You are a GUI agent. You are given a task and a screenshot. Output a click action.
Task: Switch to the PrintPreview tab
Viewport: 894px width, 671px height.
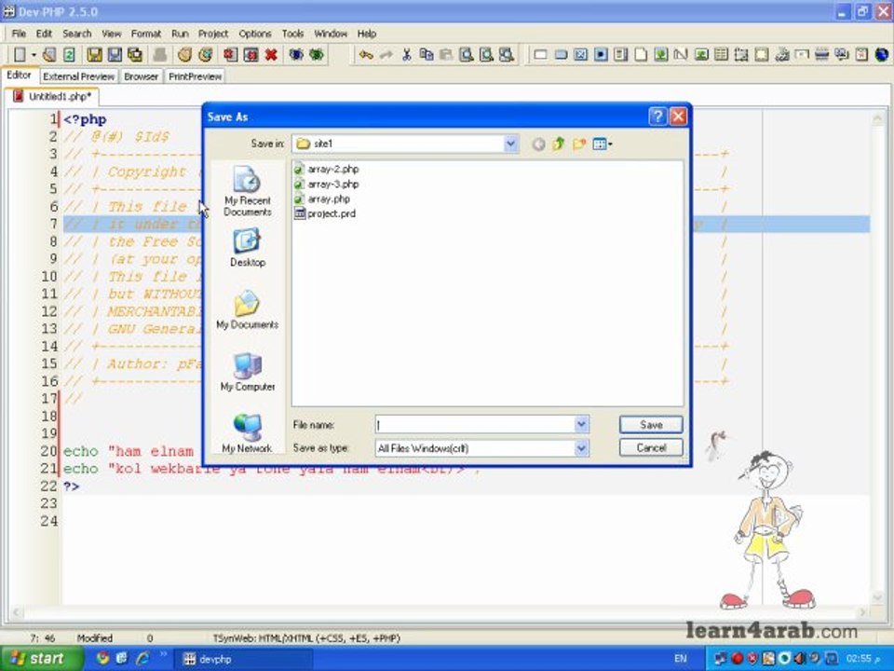point(195,76)
